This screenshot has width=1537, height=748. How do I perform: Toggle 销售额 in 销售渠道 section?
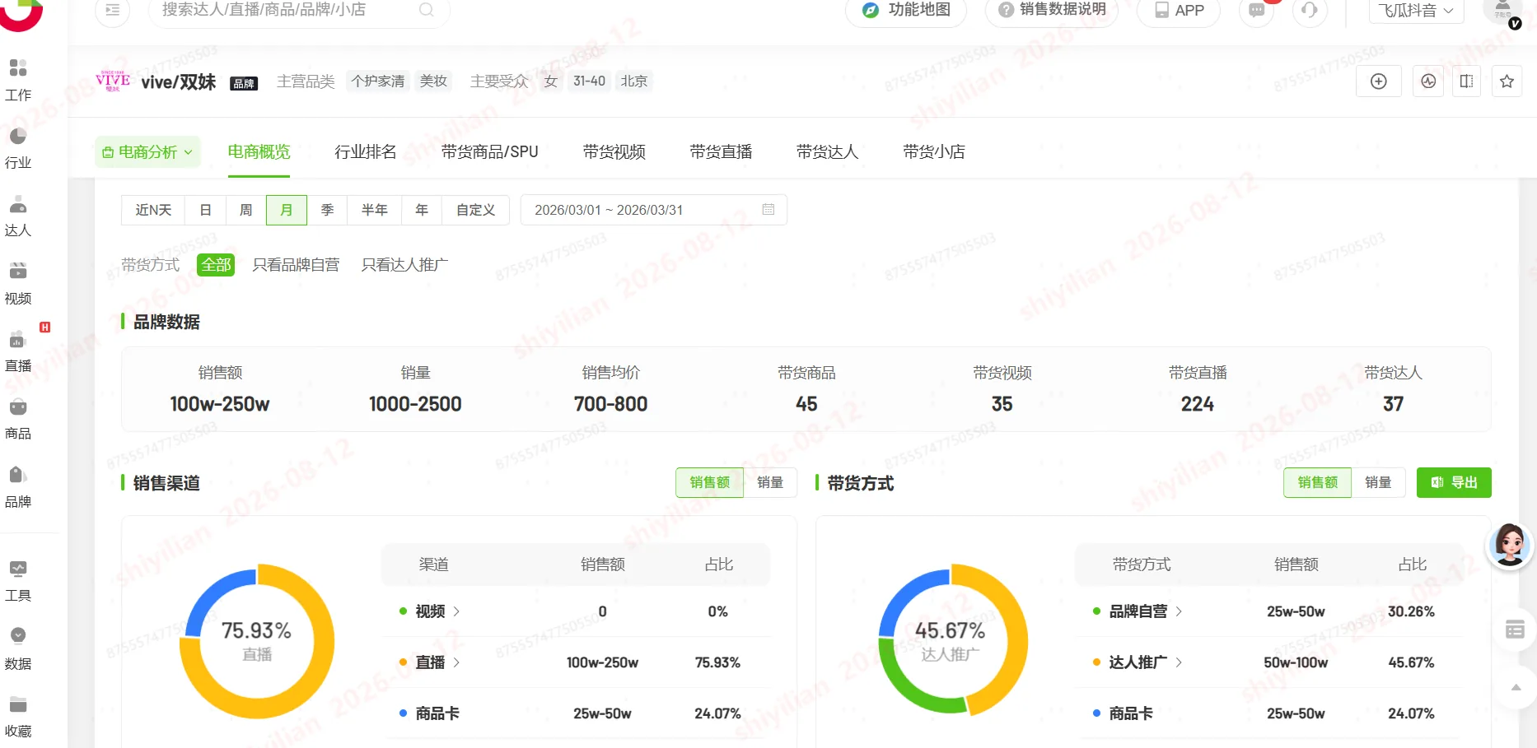pyautogui.click(x=710, y=483)
